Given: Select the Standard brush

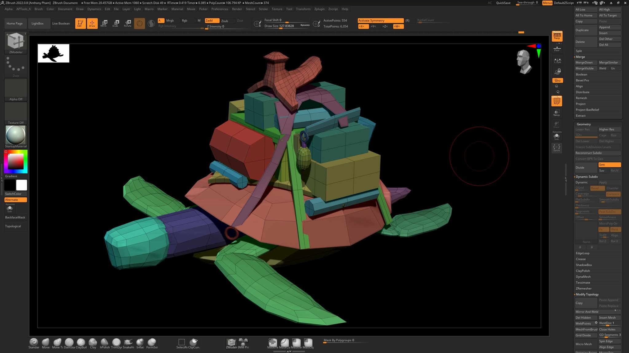Looking at the screenshot, I should [x=34, y=344].
